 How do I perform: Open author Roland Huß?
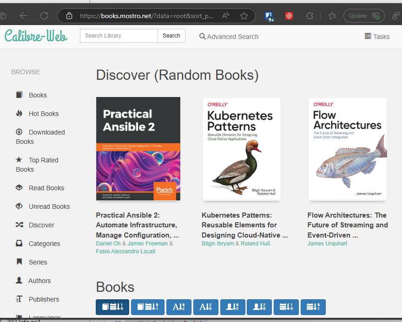(256, 244)
